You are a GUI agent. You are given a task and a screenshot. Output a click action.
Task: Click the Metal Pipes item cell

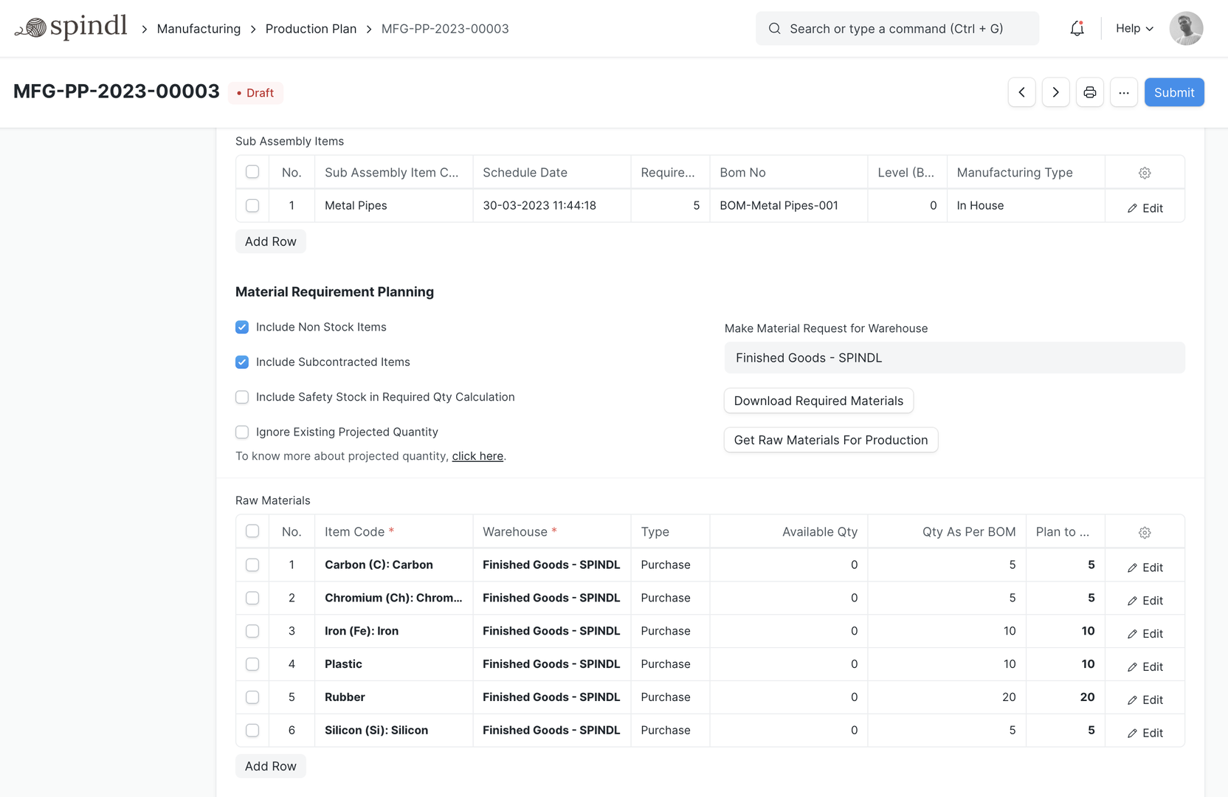click(x=393, y=205)
